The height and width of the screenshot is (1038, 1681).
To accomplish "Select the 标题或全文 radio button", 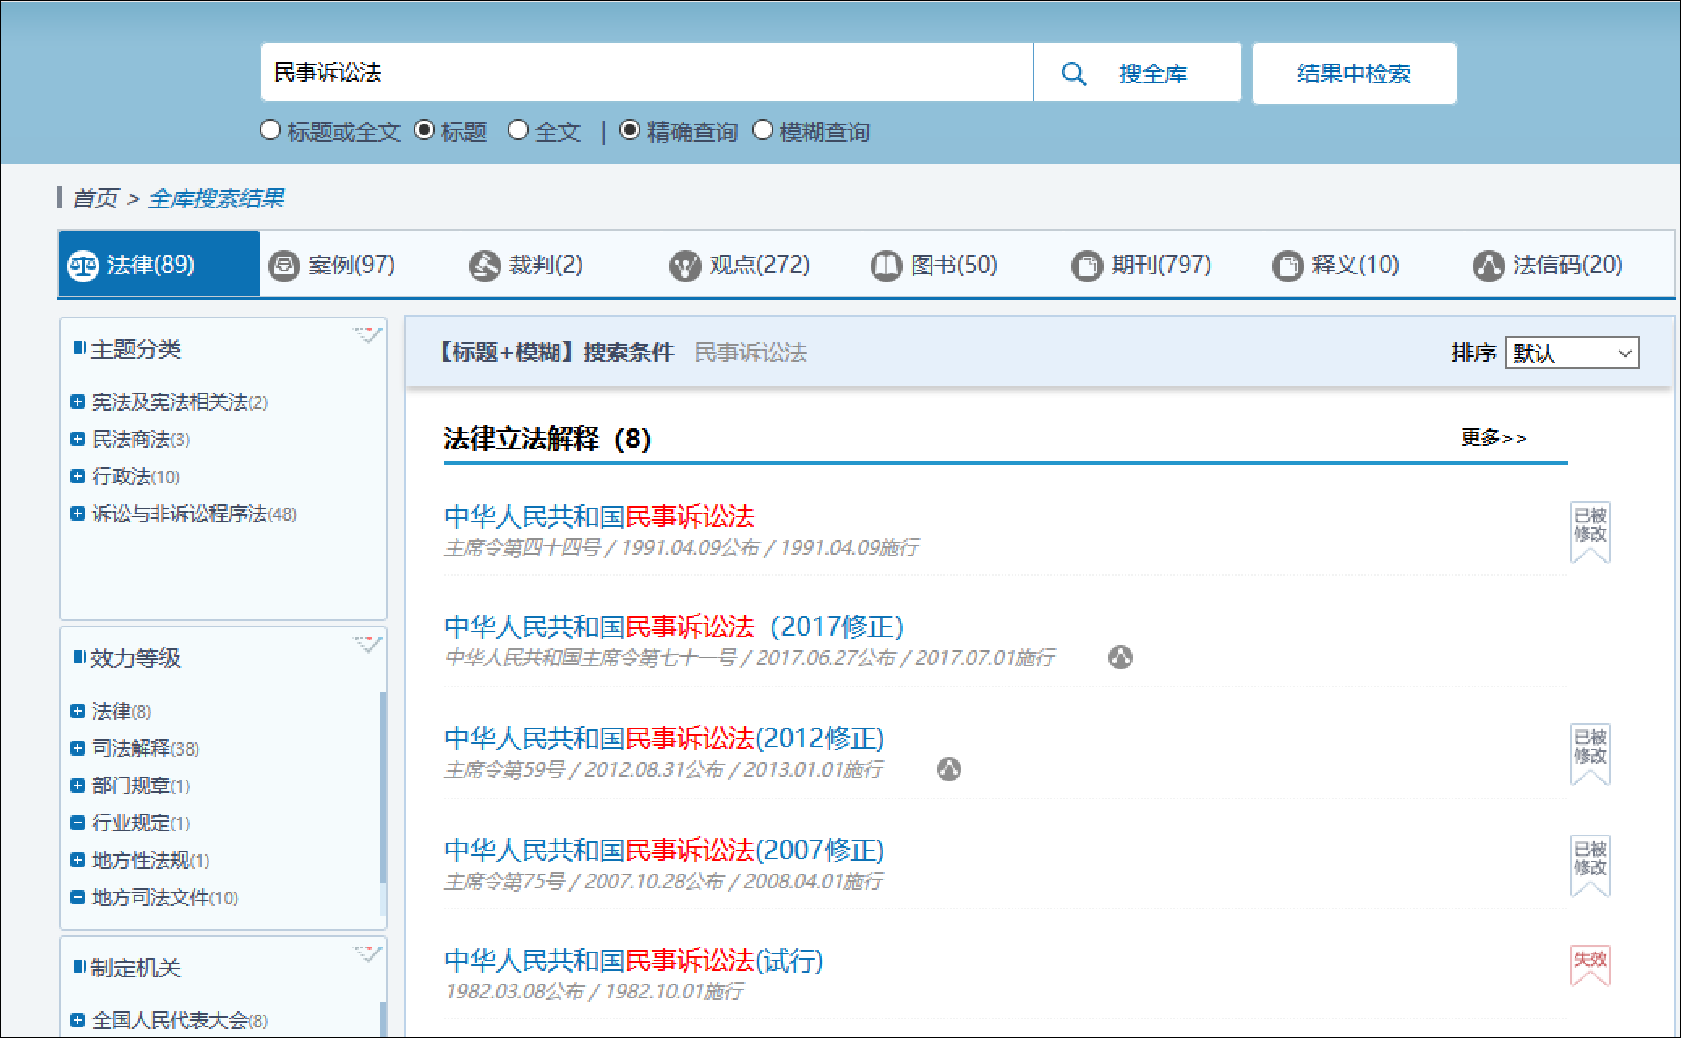I will (270, 130).
